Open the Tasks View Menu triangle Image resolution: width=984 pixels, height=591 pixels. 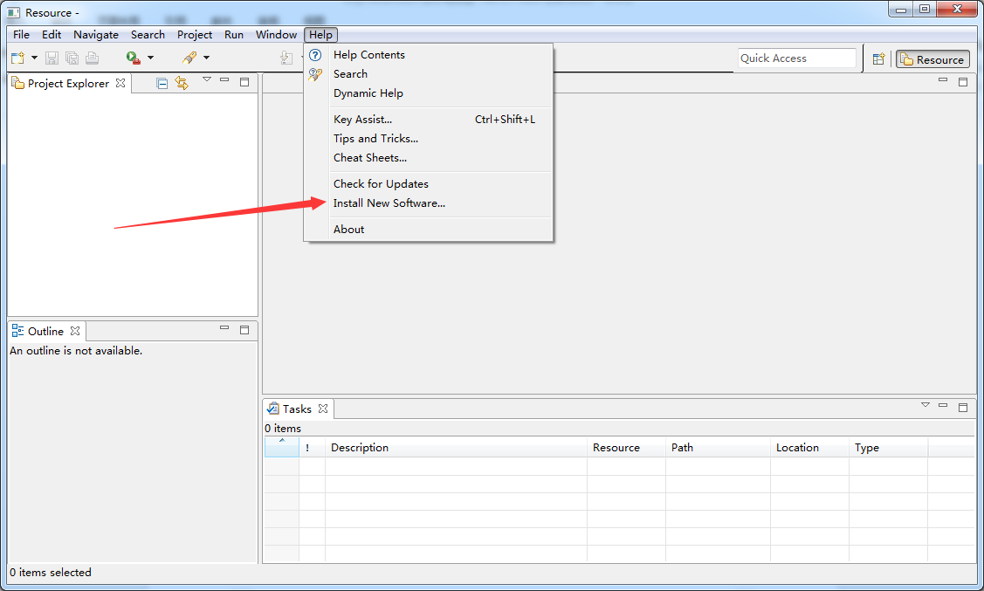click(x=925, y=405)
